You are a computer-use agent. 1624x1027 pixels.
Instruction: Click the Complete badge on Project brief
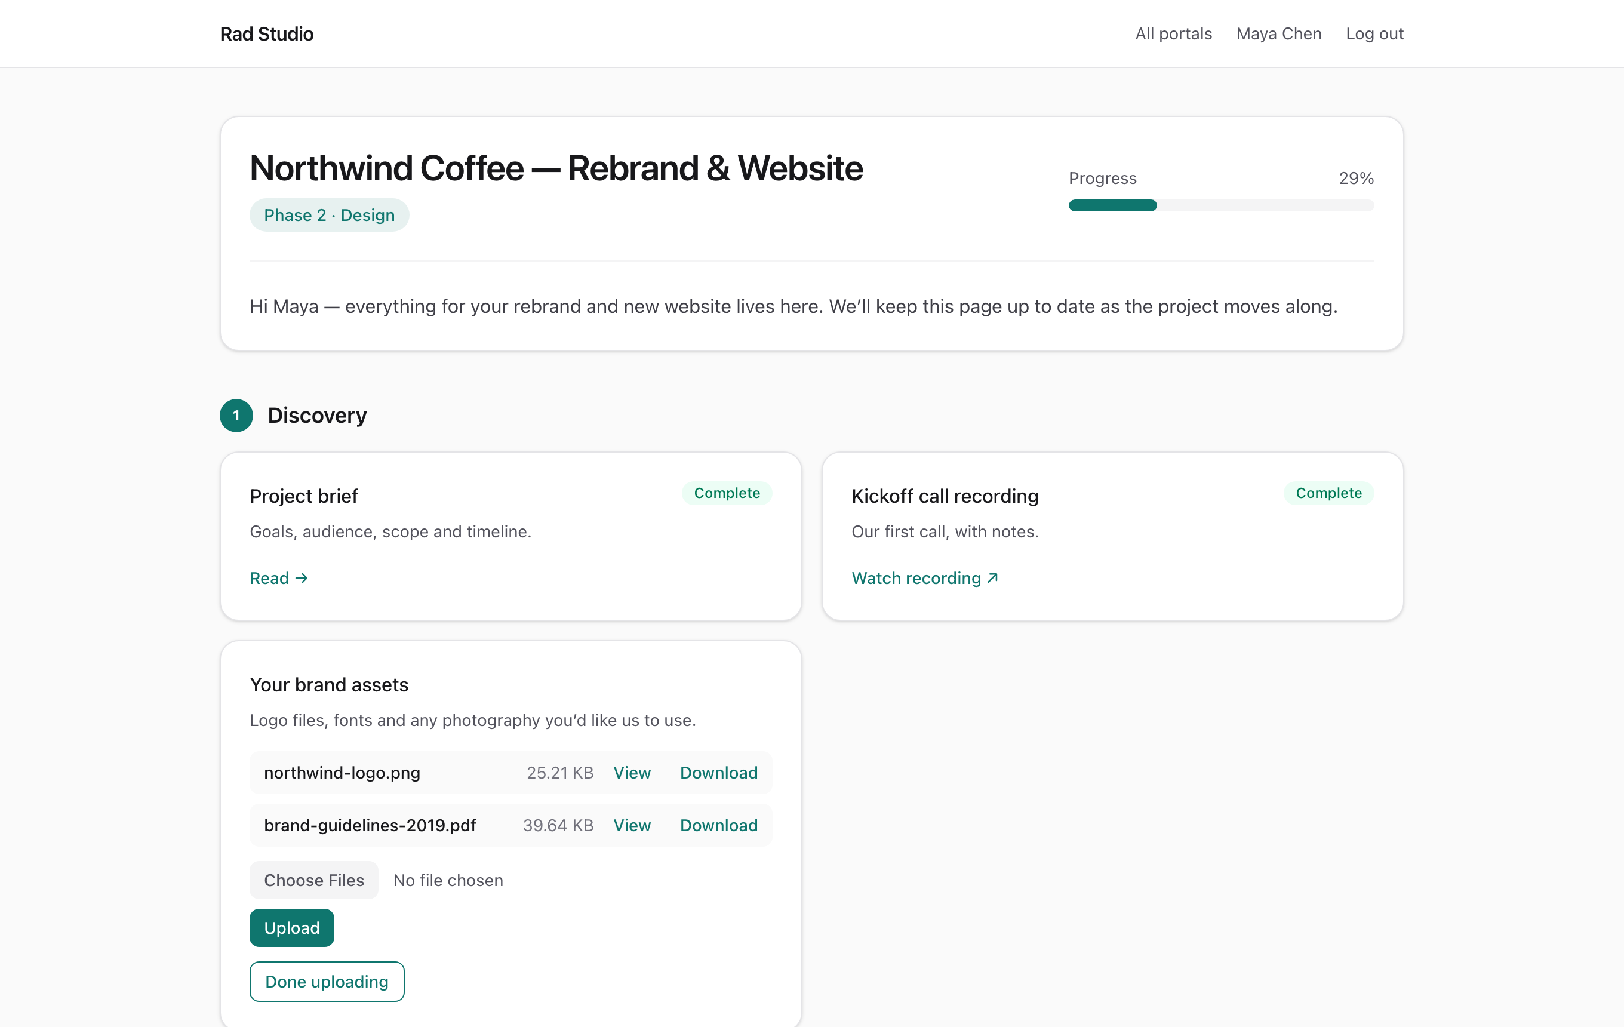727,493
